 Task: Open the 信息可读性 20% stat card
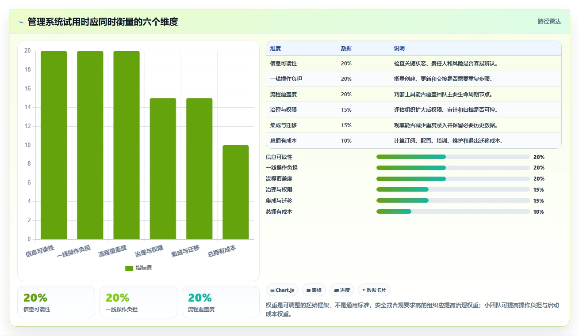pyautogui.click(x=56, y=302)
